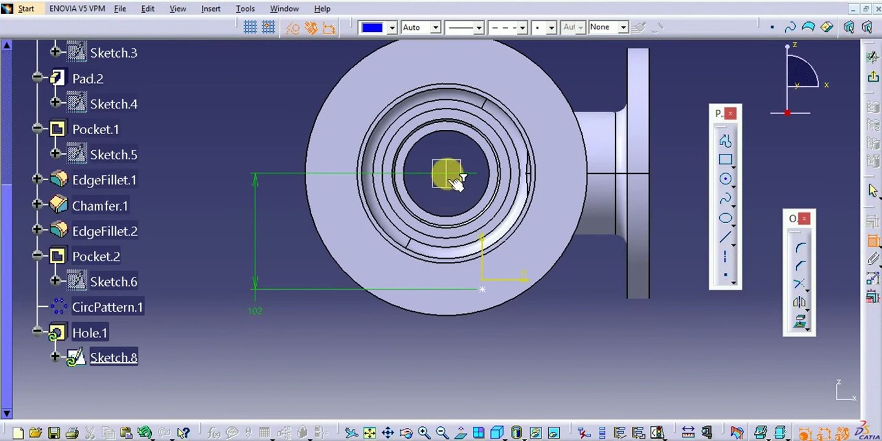Screen dimensions: 882x441
Task: Choose the Ellipse sketch tool
Action: (725, 218)
